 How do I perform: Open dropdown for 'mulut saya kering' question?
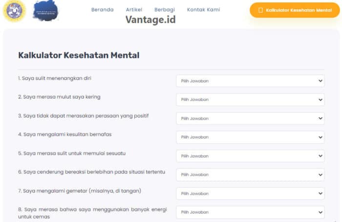click(250, 100)
